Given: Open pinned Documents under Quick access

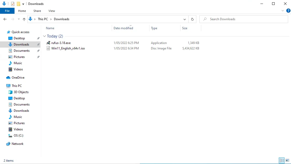Looking at the screenshot, I should coord(22,50).
